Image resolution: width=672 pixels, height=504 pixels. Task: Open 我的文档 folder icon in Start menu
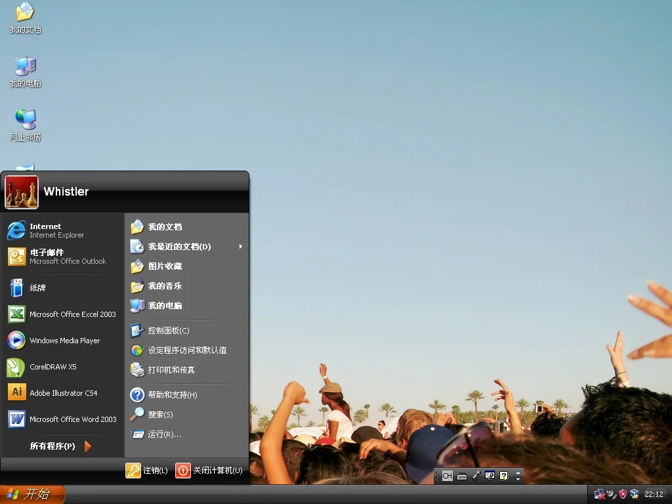pyautogui.click(x=137, y=226)
